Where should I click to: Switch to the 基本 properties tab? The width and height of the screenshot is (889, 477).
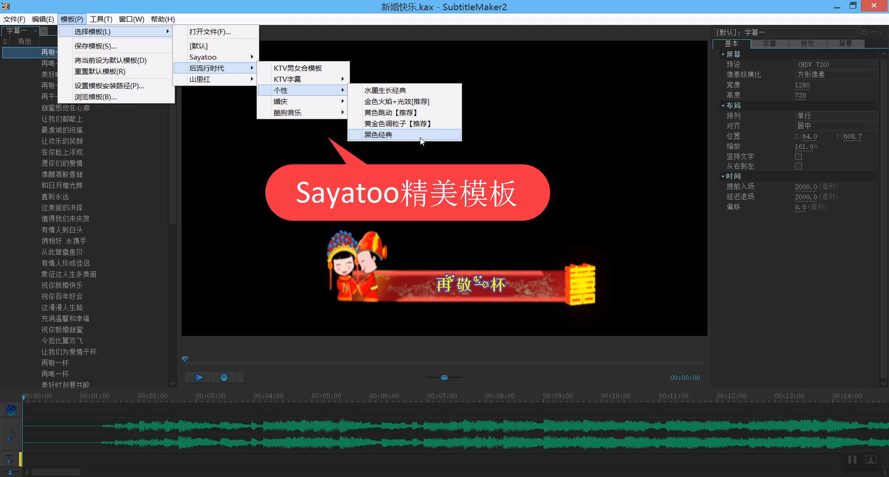[731, 44]
